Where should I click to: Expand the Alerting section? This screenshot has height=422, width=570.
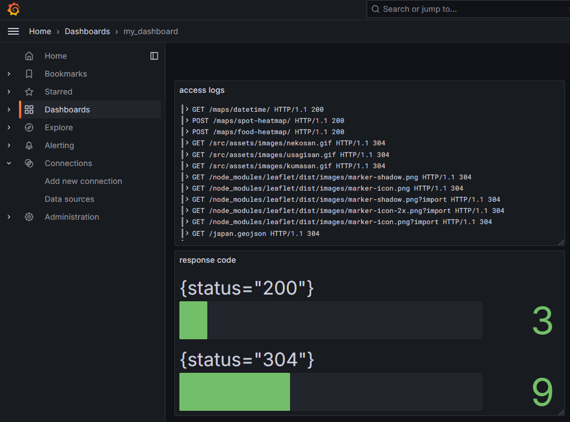pos(9,145)
